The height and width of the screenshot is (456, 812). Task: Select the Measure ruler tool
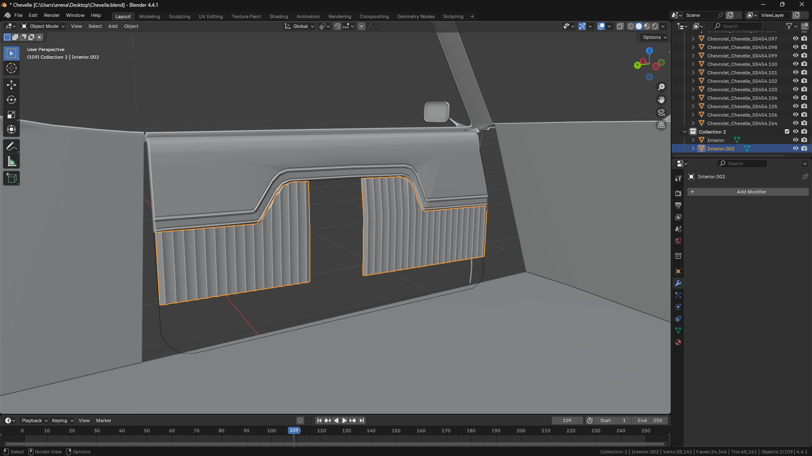(x=11, y=161)
